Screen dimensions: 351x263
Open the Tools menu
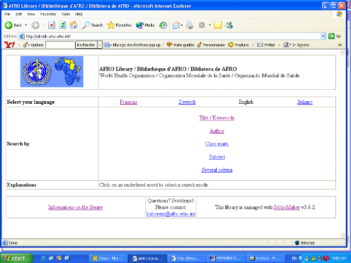click(x=66, y=14)
